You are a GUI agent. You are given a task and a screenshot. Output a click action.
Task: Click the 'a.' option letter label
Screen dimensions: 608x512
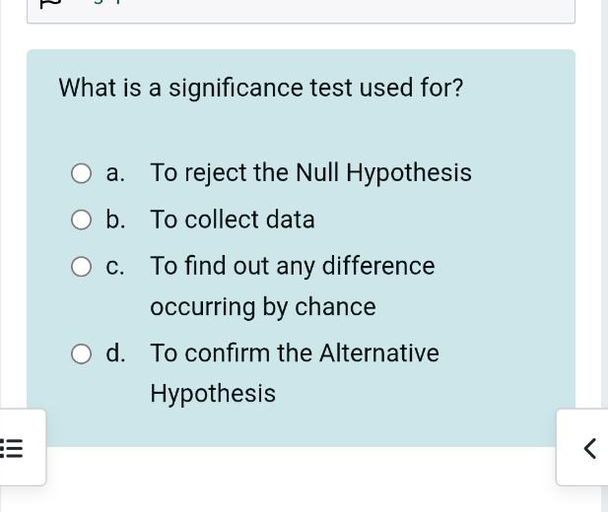point(116,173)
